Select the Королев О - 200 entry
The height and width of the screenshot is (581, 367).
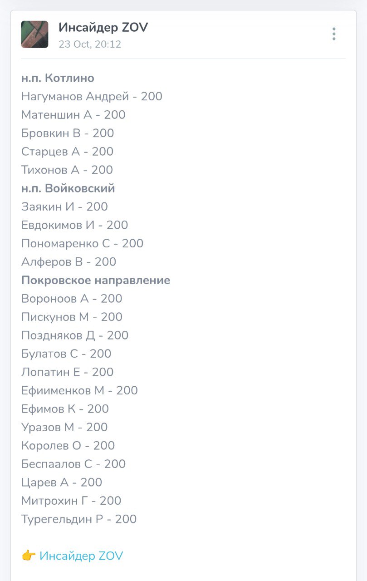click(x=68, y=446)
